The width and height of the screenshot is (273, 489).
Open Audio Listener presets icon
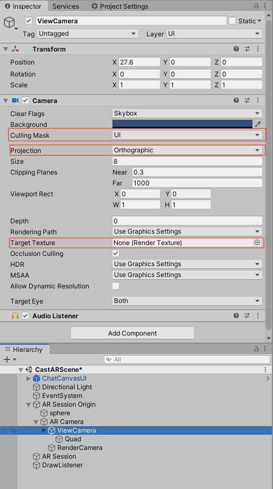click(x=247, y=316)
